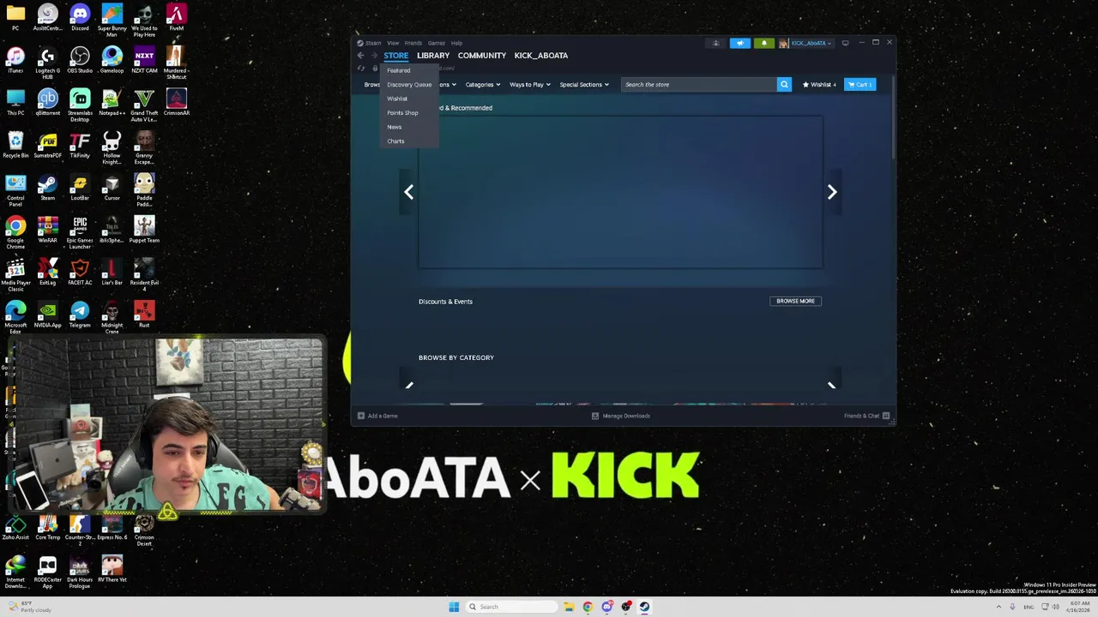
Task: Go back using Steam's back arrow
Action: pos(360,56)
